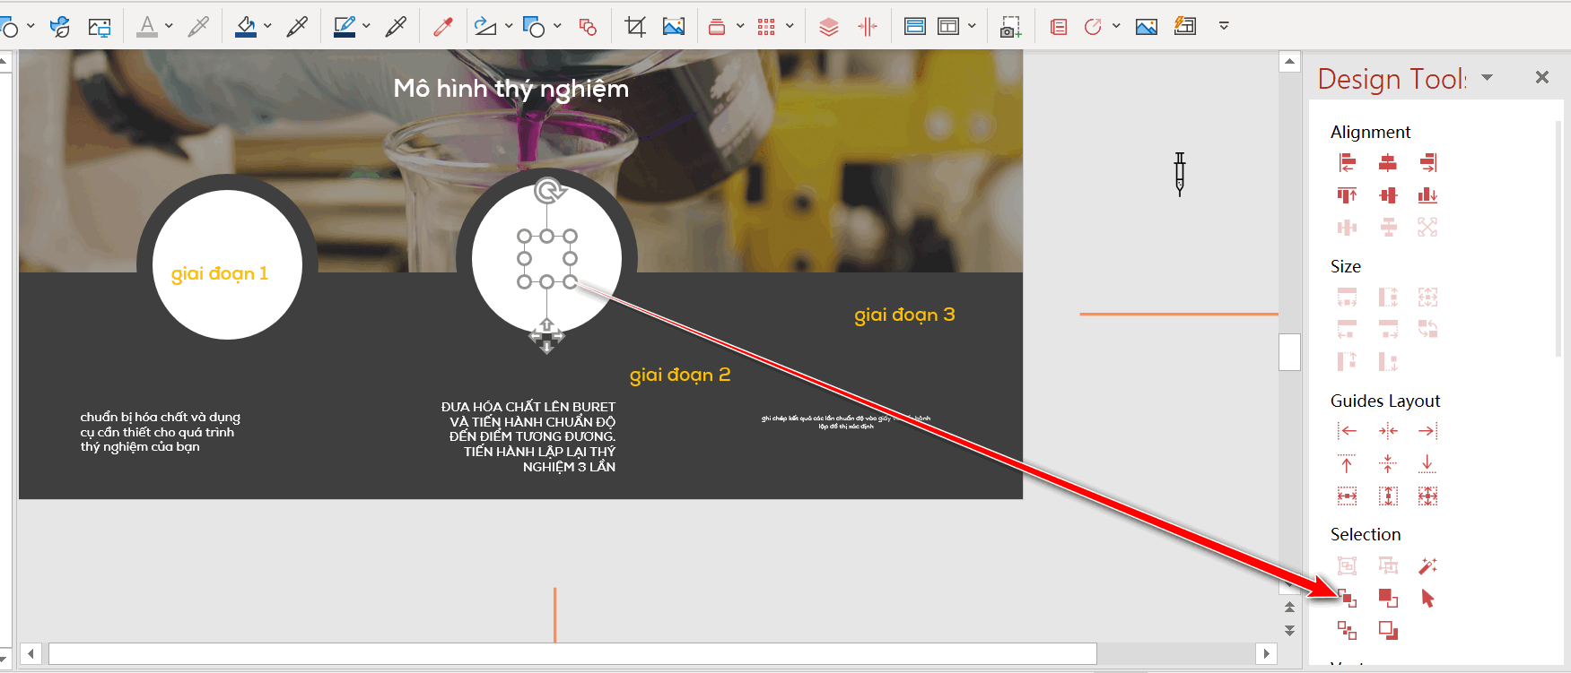Click the all-sides guides icon
Screen dimensions: 1571x673
[1428, 496]
